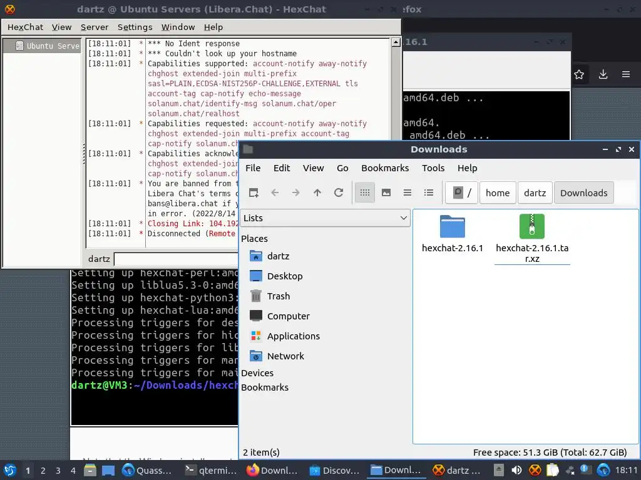Viewport: 641px width, 480px height.
Task: Open the HexChat Help menu
Action: (213, 27)
